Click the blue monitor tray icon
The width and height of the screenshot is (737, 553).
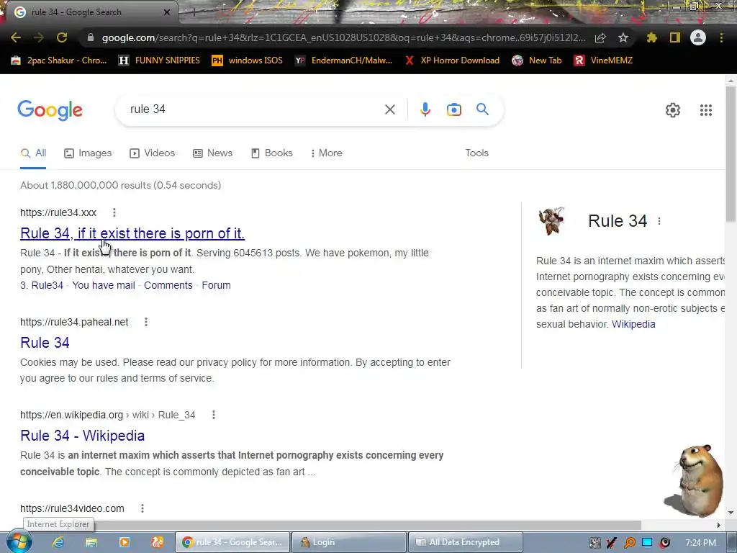coord(647,543)
